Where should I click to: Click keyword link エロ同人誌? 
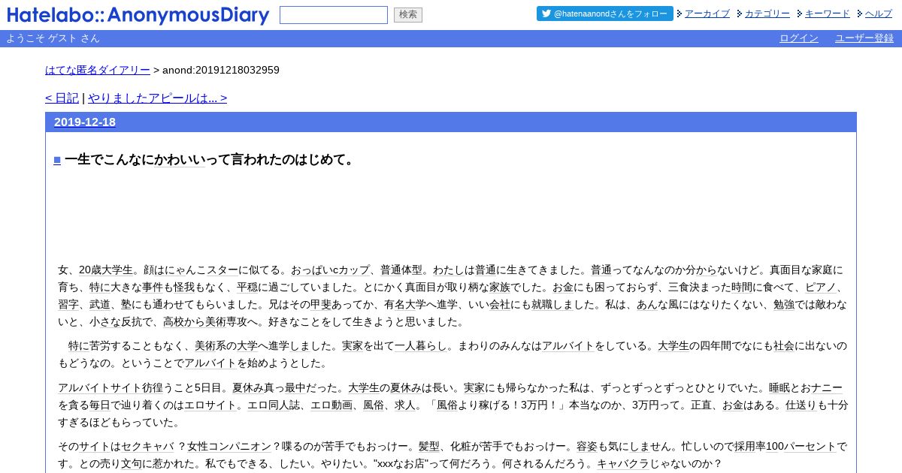coord(274,405)
